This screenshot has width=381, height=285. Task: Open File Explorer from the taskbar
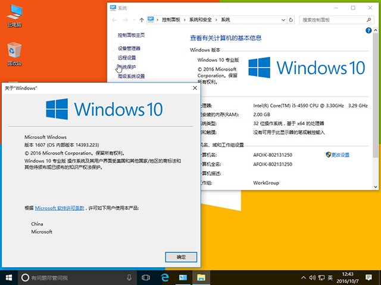201,277
